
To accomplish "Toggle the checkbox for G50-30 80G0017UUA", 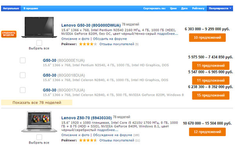I will point(23,90).
